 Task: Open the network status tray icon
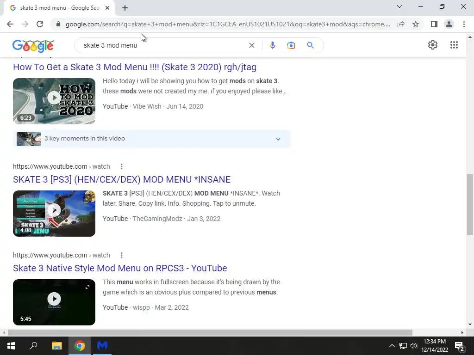[403, 346]
